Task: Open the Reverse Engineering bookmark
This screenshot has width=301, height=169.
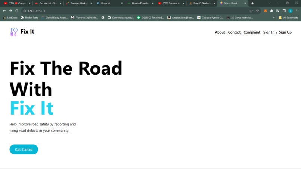Action: click(85, 18)
